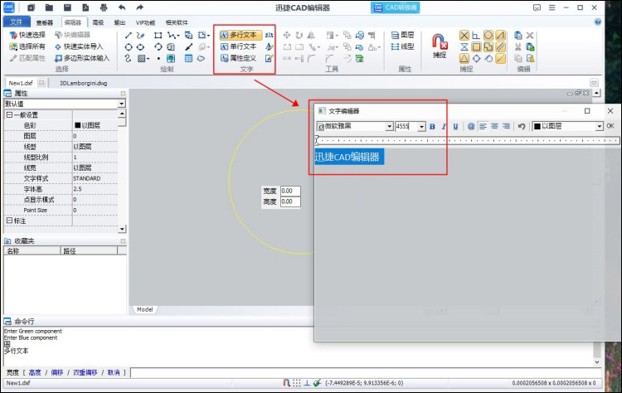Click the 高度 command option link
622x393 pixels.
pos(35,372)
